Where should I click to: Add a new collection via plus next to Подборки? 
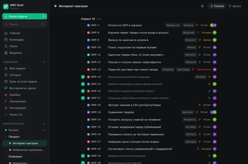click(44, 62)
